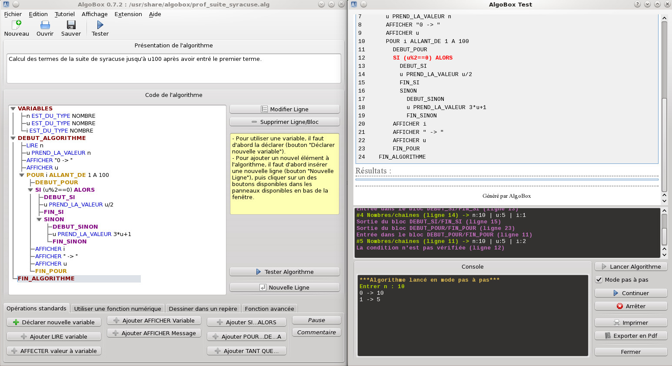Image resolution: width=672 pixels, height=366 pixels.
Task: Switch to Fonction avancée tab
Action: point(269,309)
